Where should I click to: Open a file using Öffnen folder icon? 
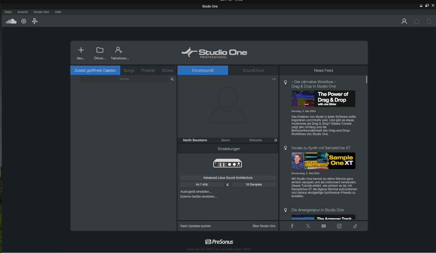click(x=100, y=50)
